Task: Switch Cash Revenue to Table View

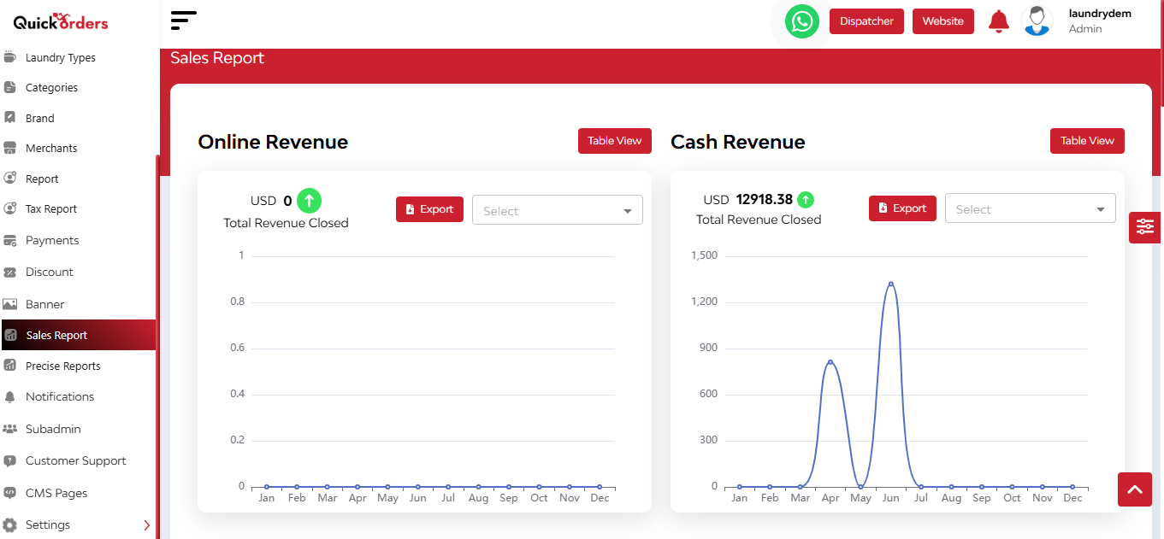Action: [1087, 141]
